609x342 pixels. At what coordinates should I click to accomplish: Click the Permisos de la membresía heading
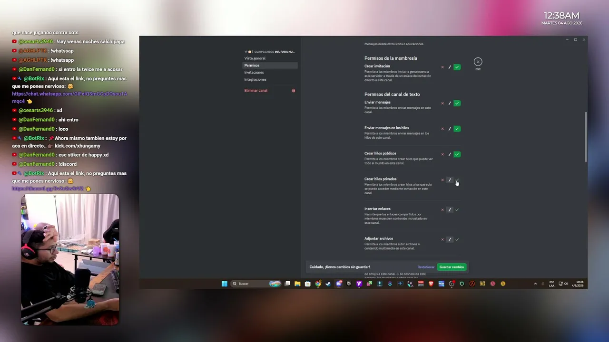tap(391, 58)
